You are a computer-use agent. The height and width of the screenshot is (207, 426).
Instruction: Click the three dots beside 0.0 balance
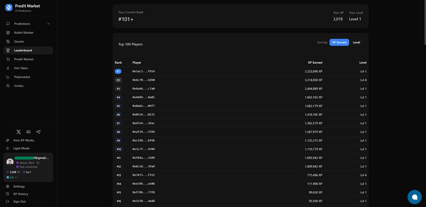coord(16,177)
